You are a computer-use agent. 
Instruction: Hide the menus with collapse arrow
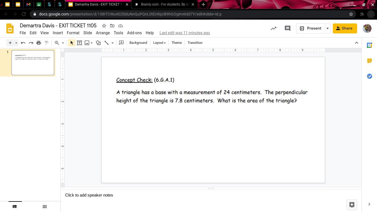click(356, 43)
